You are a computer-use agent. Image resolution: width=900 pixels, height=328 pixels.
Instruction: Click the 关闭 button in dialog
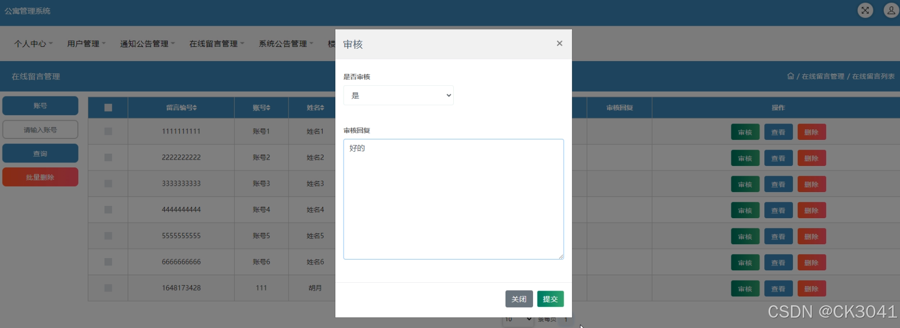click(x=519, y=299)
